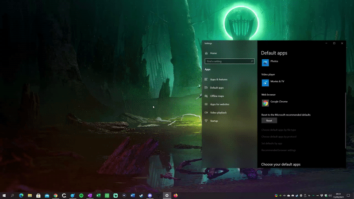
Task: Select Default apps in the sidebar
Action: [217, 88]
